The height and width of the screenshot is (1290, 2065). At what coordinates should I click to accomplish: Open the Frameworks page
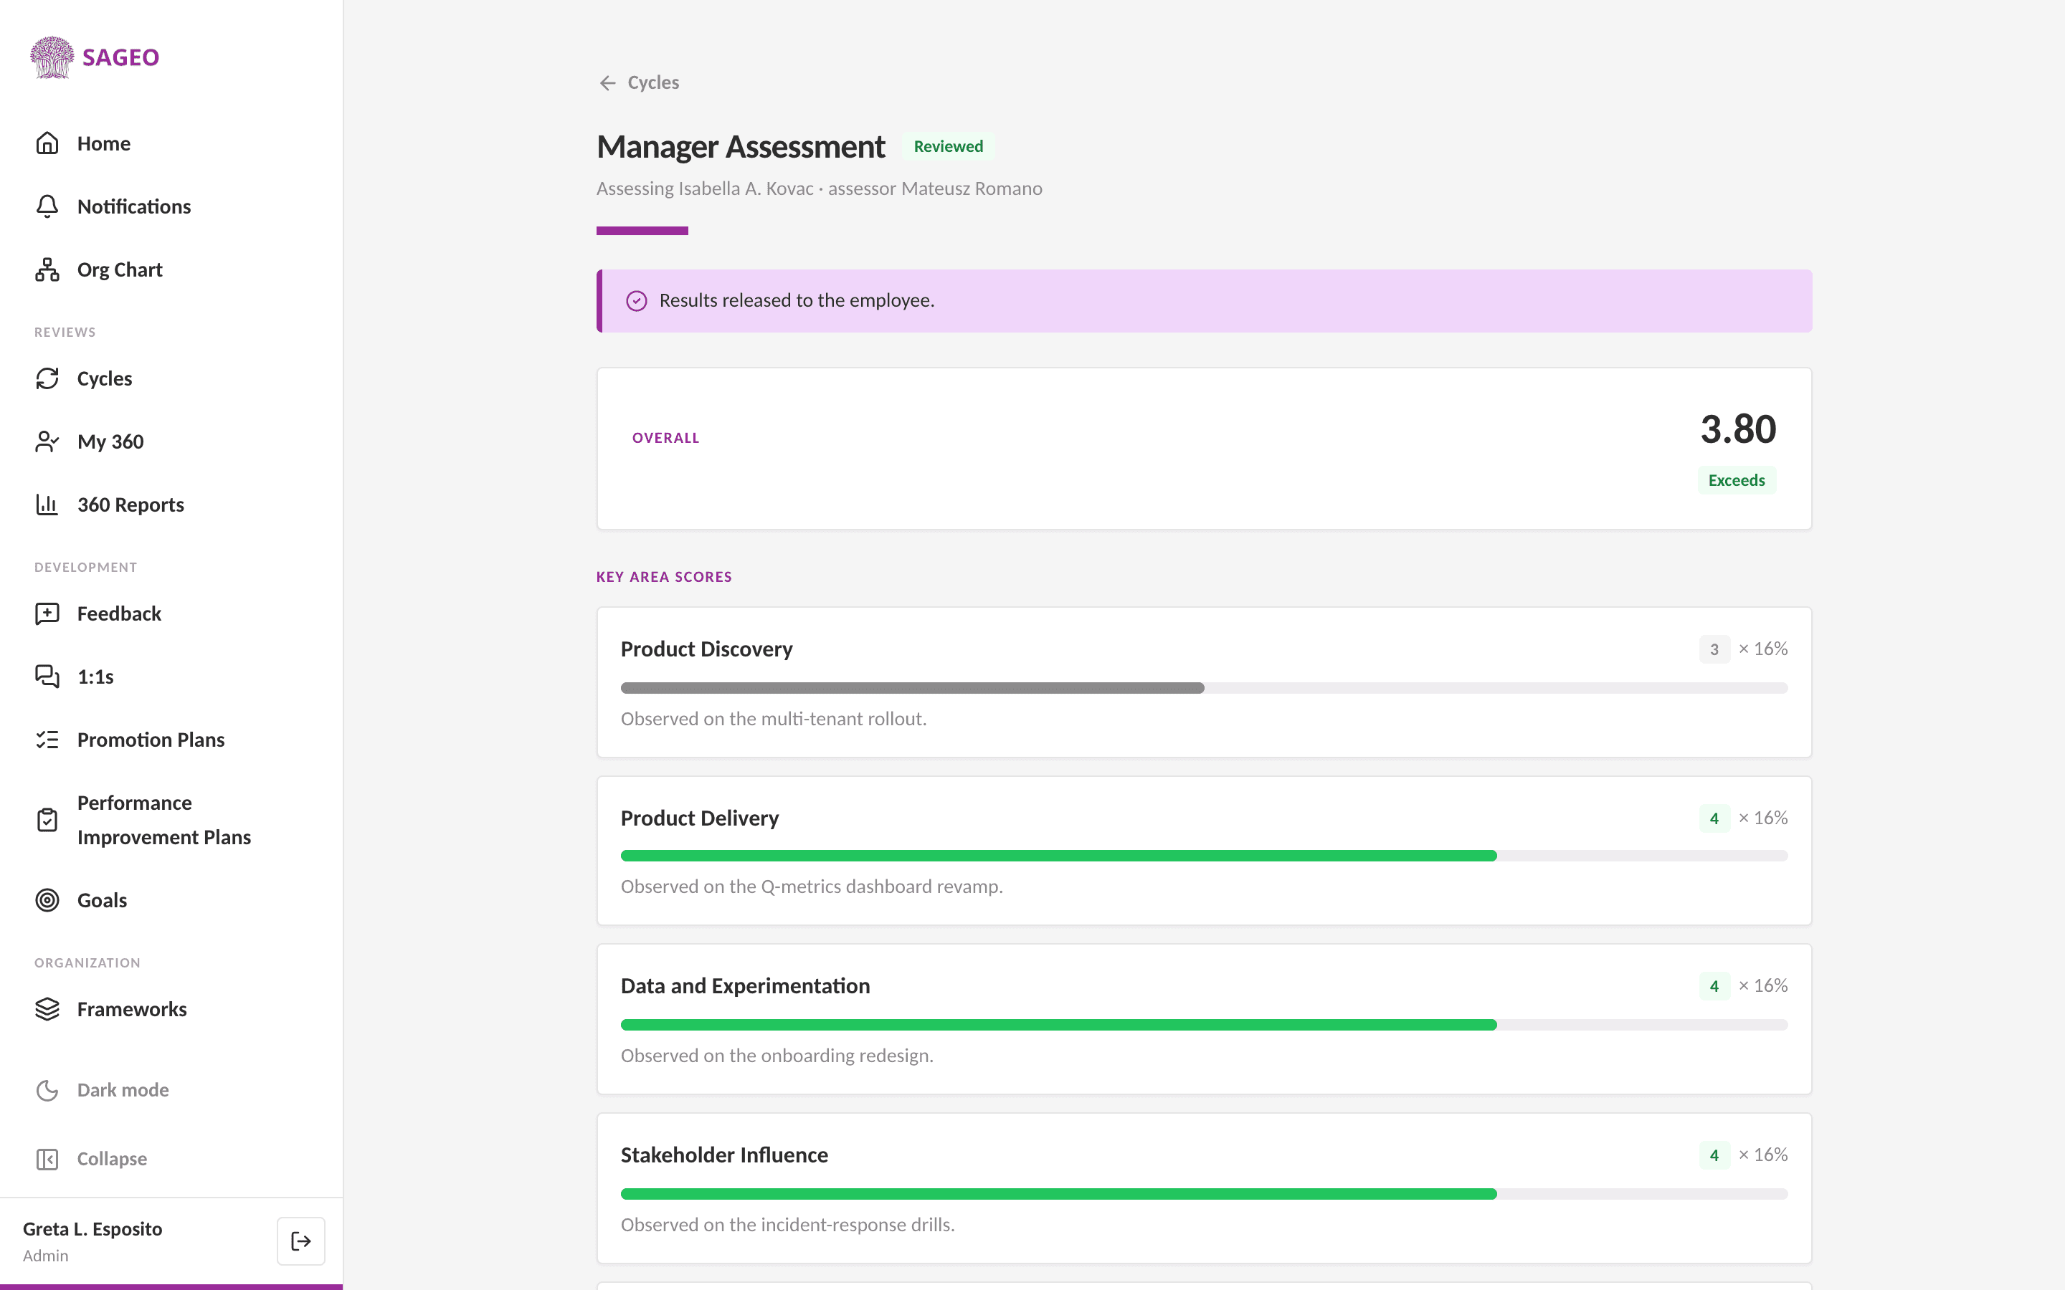(171, 1009)
